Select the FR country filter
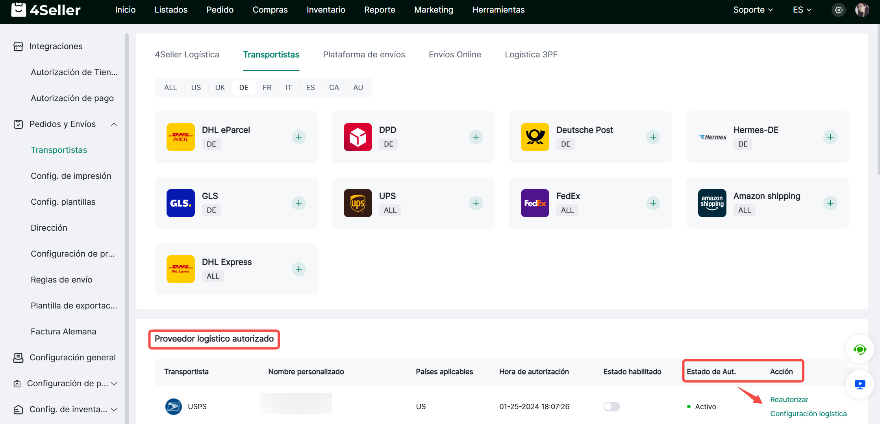This screenshot has height=424, width=880. 267,88
